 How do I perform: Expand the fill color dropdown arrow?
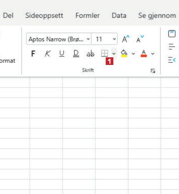[x=133, y=53]
